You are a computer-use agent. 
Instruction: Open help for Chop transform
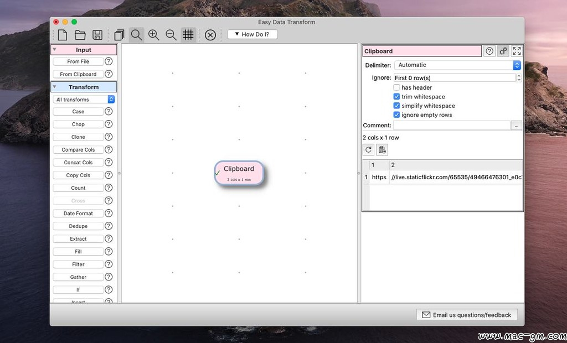tap(109, 124)
